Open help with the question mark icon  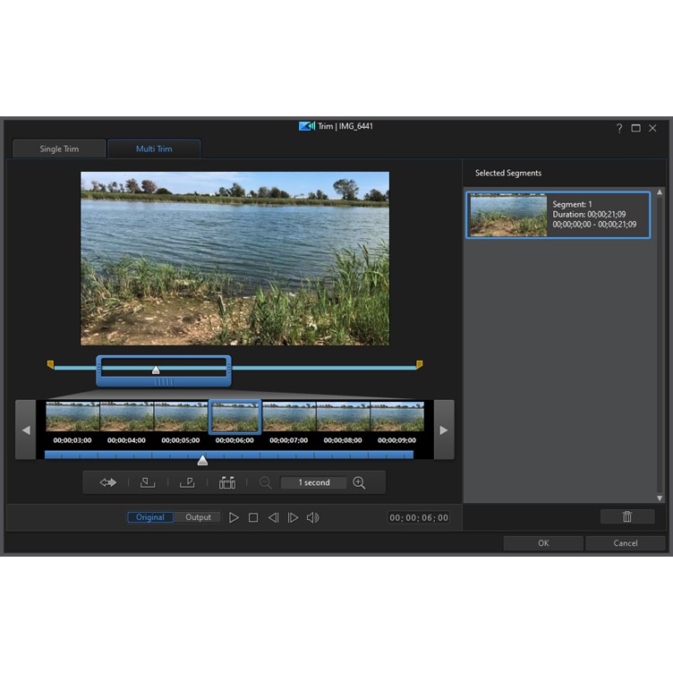[x=619, y=128]
